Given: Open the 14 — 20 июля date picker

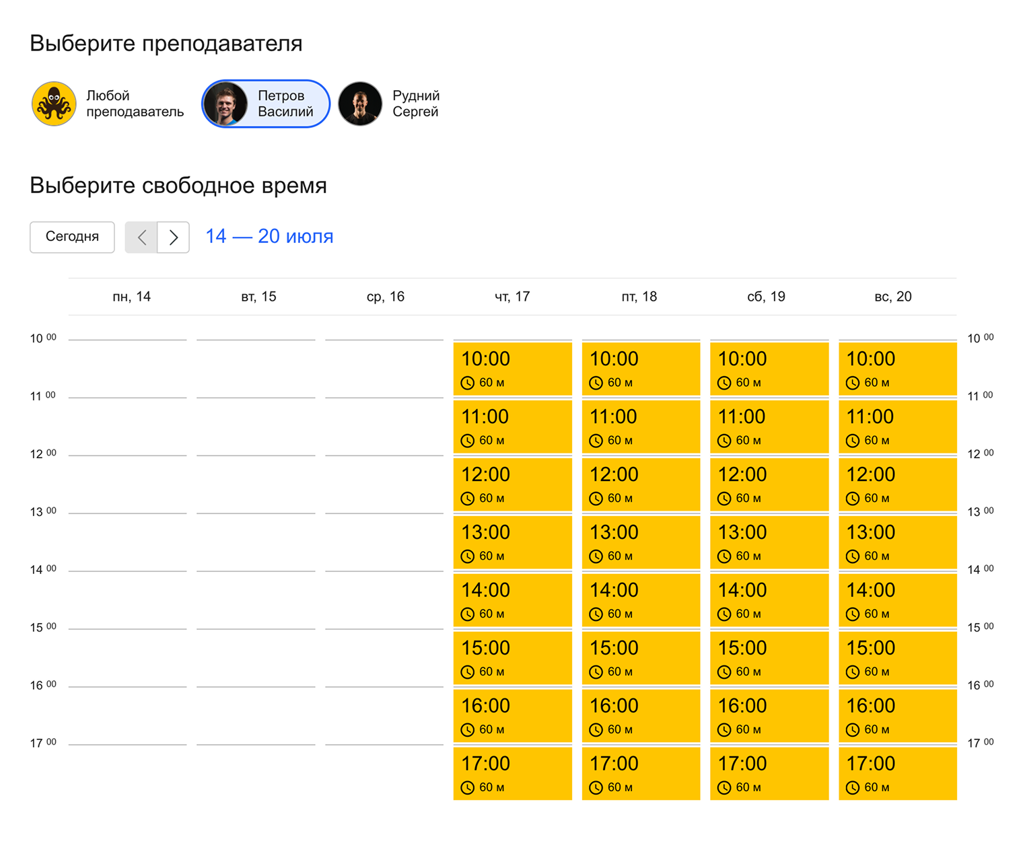Looking at the screenshot, I should point(269,236).
